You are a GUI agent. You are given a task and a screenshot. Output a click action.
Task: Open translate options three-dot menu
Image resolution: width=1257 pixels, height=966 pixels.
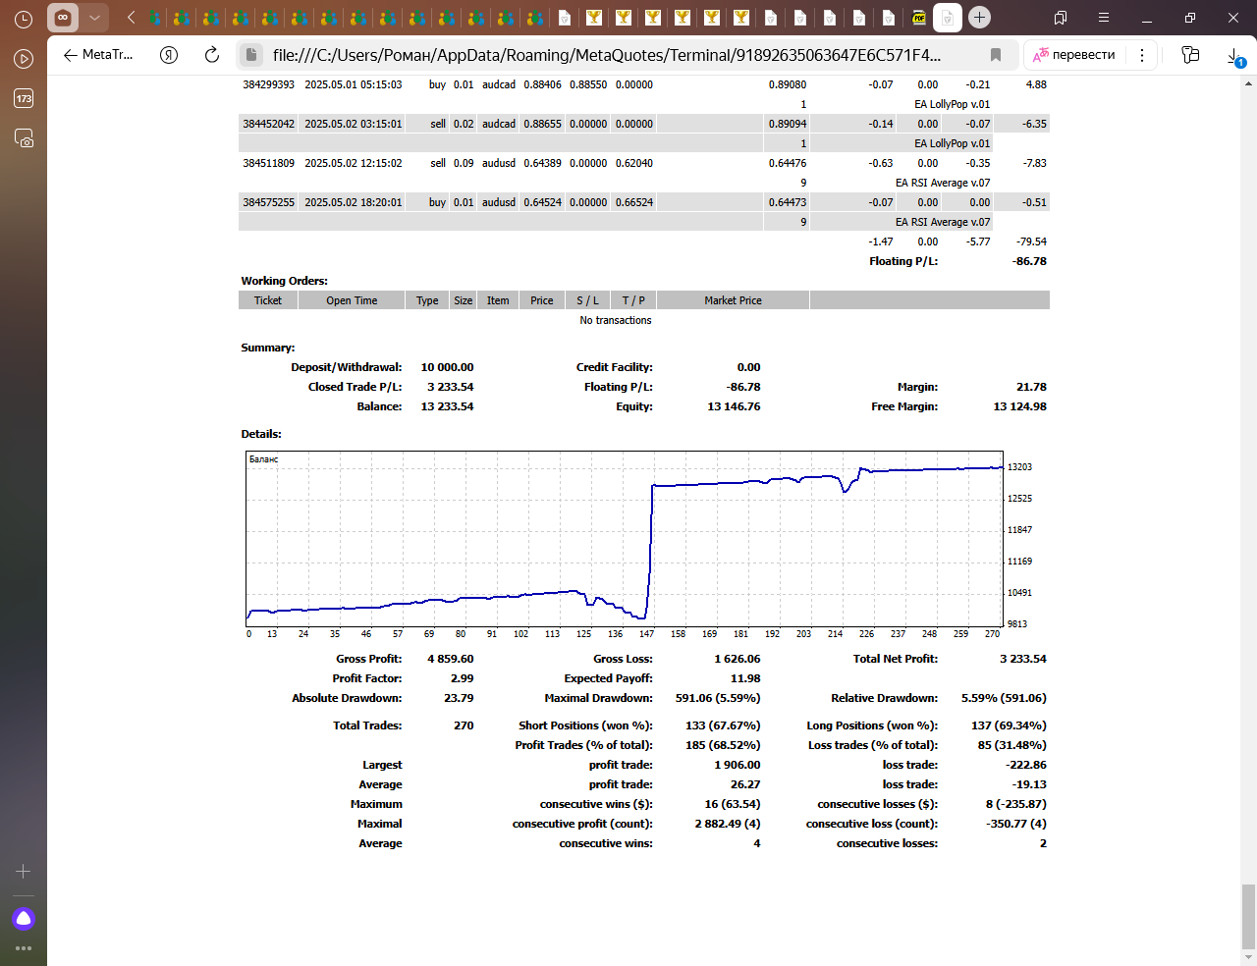click(1142, 55)
